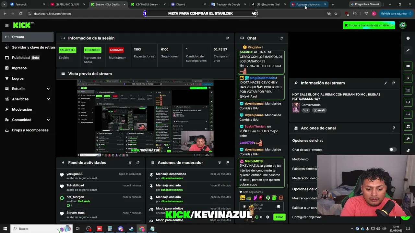Image resolution: width=415 pixels, height=233 pixels.
Task: Pop out the Feed de actividades panel
Action: 138,163
